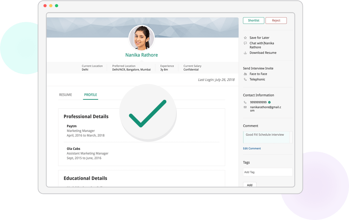
Task: Focus the Add Tag input field
Action: point(268,172)
